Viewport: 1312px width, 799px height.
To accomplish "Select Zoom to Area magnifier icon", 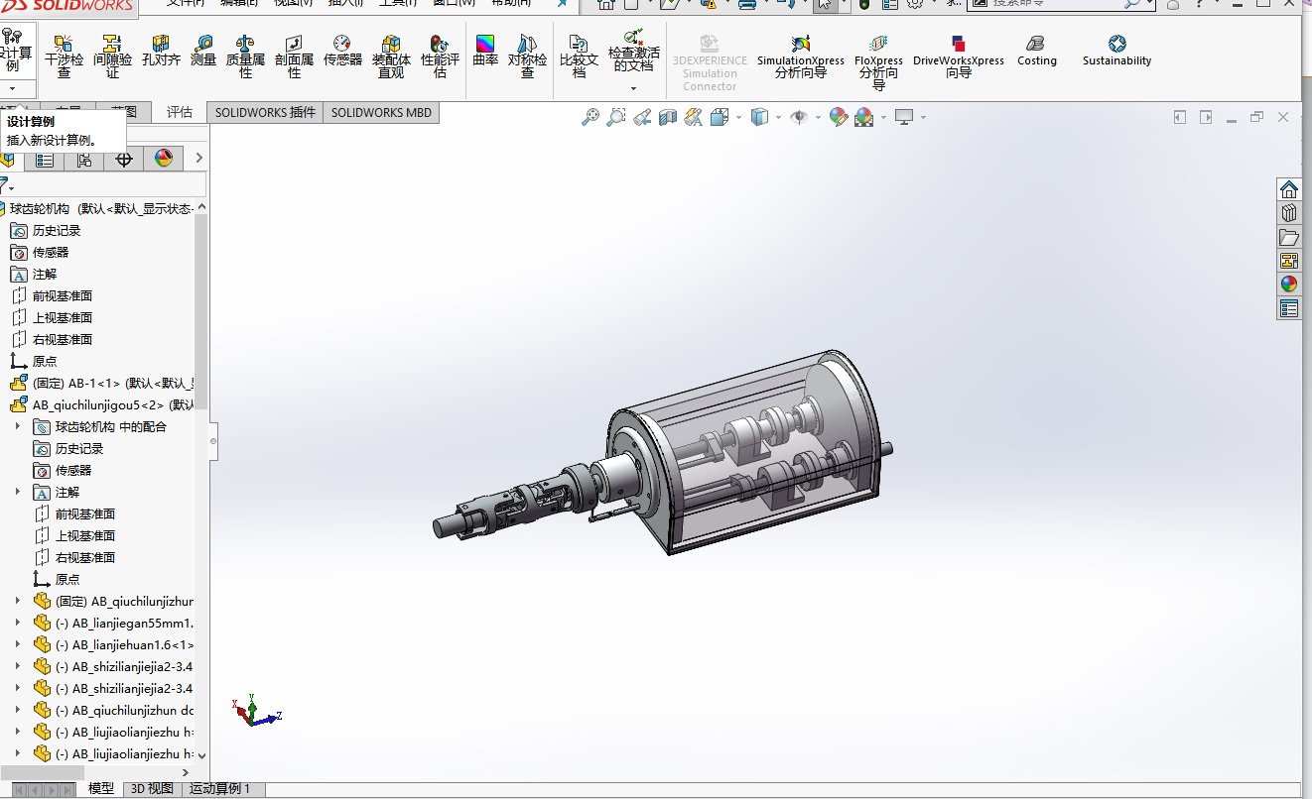I will 616,117.
